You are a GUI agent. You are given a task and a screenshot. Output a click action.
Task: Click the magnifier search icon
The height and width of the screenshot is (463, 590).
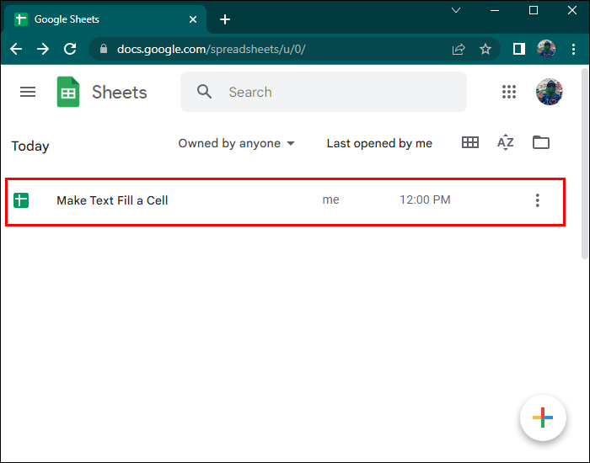[204, 92]
